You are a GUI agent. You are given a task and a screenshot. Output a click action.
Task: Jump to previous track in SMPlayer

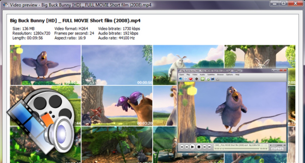tap(182, 147)
